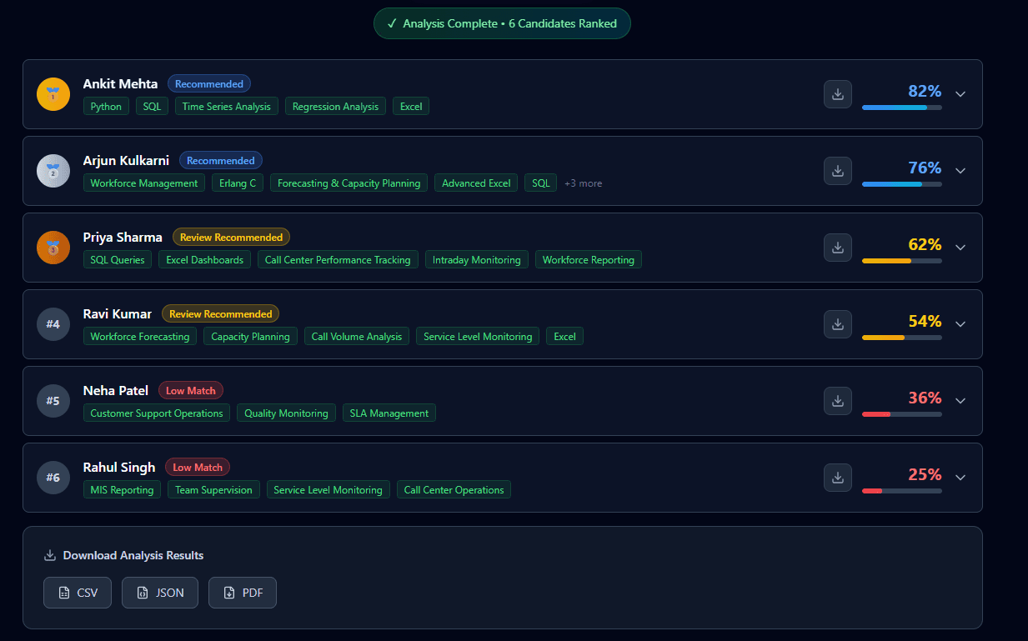Expand Rahul Singh's details chevron
Viewport: 1028px width, 641px height.
point(960,478)
